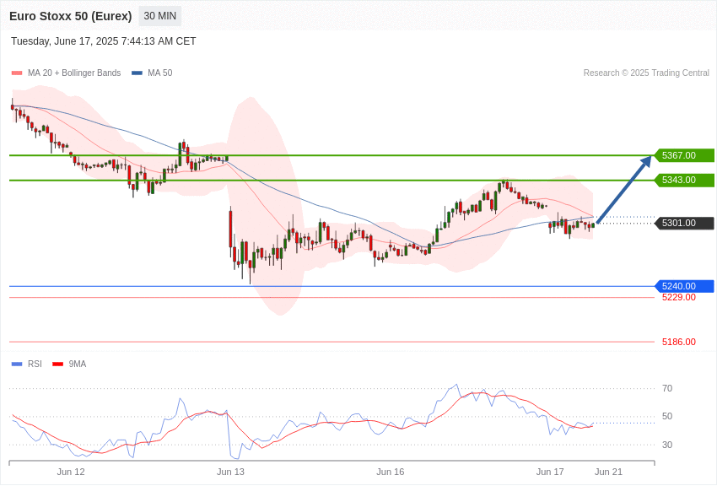
Task: Click the 5186.00 support price value
Action: tap(678, 342)
